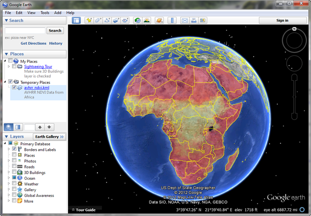Toggle the sunlight across landscape icon
The width and height of the screenshot is (311, 216).
pos(147,20)
